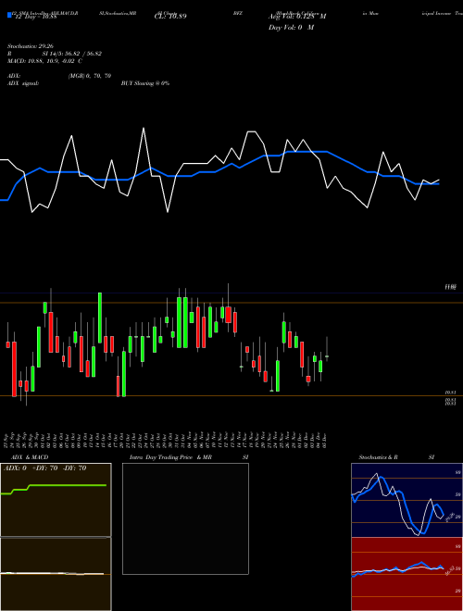This screenshot has width=463, height=611.
Task: Click 'Intra Day Trading Price & MR' title
Action: coord(170,457)
